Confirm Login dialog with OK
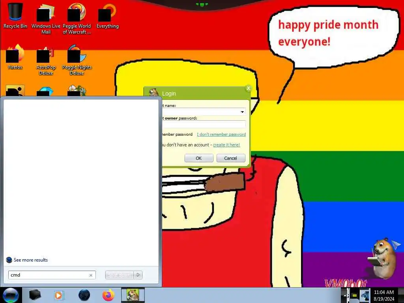Viewport: 404px width, 303px height. coord(199,158)
